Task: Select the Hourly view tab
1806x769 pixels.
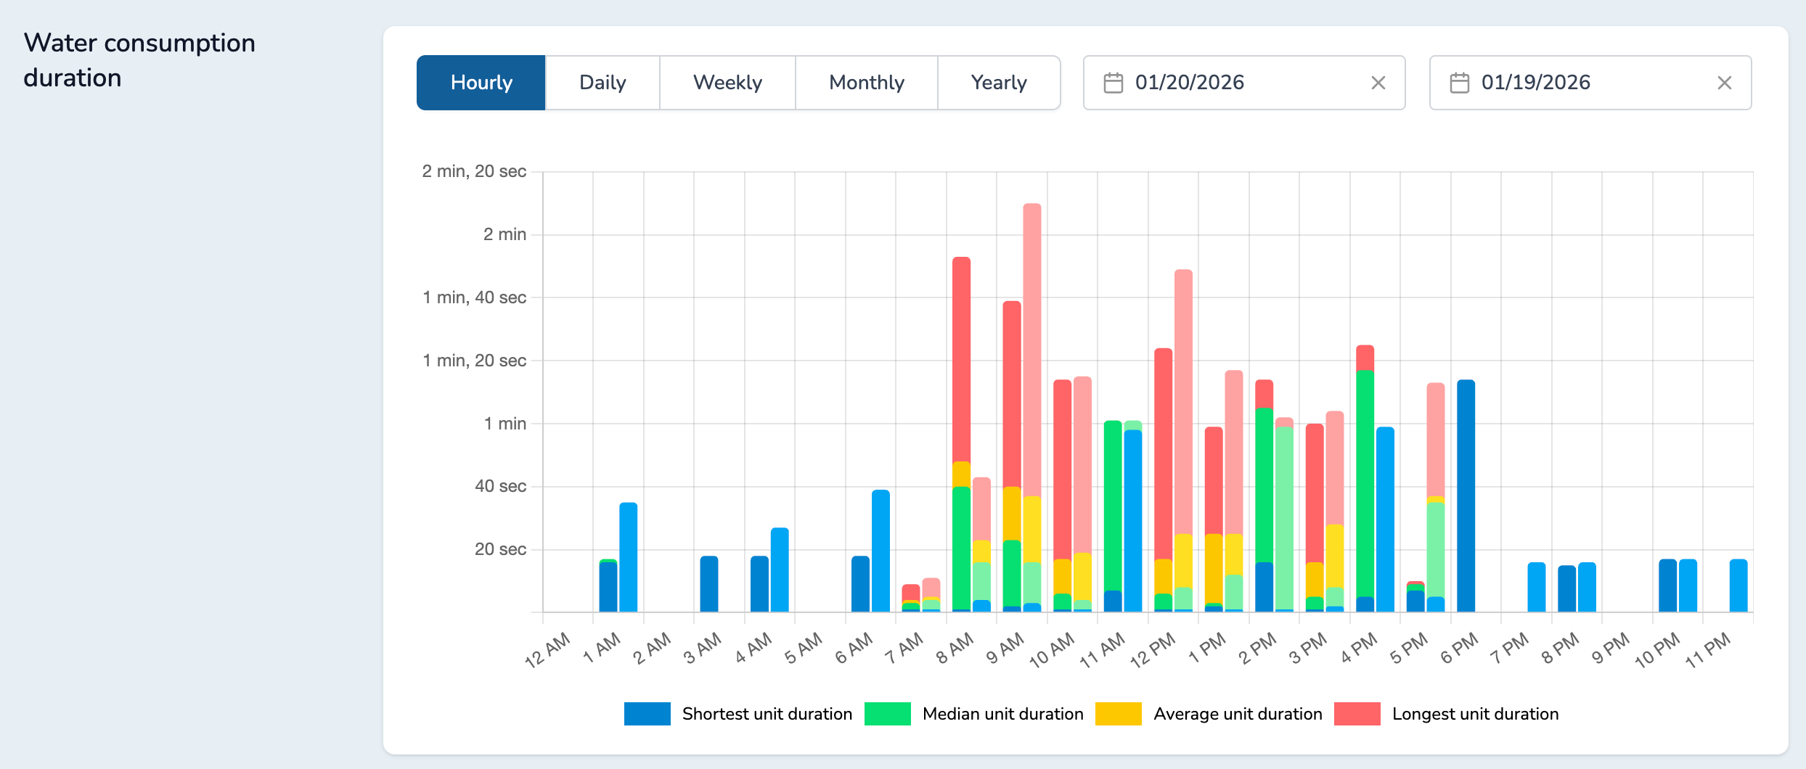Action: coord(481,83)
